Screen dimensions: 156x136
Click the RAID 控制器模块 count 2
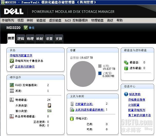[48, 85]
